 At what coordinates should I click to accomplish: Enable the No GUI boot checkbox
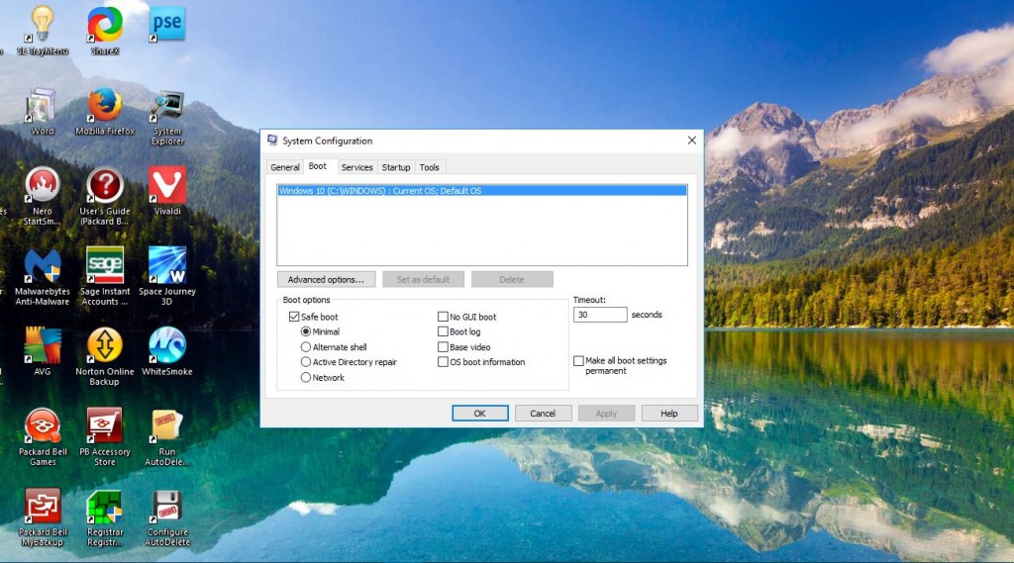443,317
